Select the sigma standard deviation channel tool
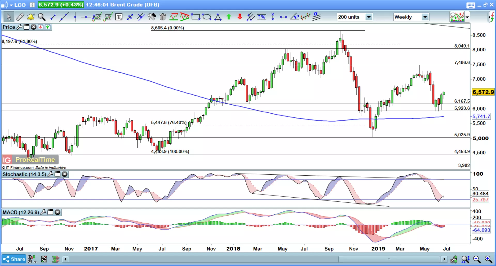Viewport: 496px width, 266px height. click(x=316, y=17)
